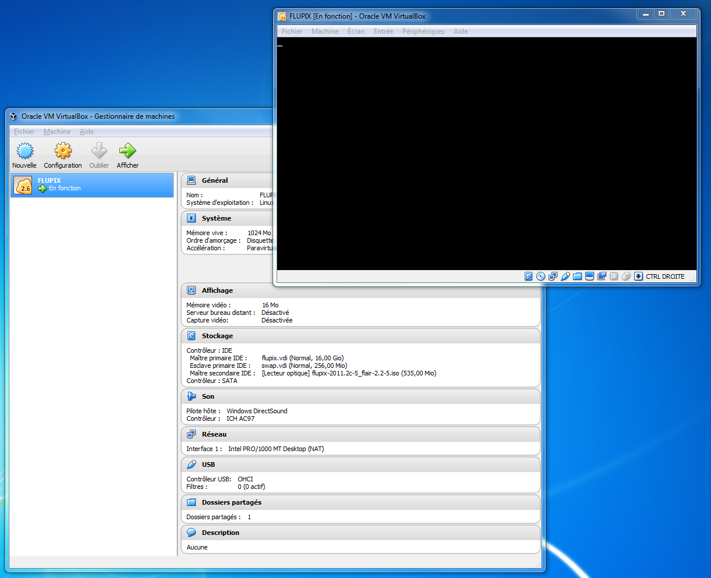Click the 'Ordre d'amorçage :' label in Système
Screen dimensions: 711x578
(x=214, y=240)
